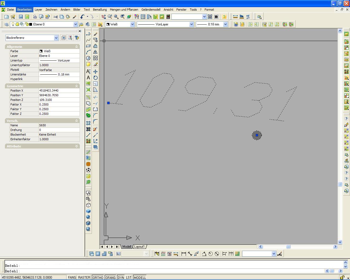This screenshot has width=350, height=280.
Task: Select the Rectangle draw tool
Action: pos(88,46)
